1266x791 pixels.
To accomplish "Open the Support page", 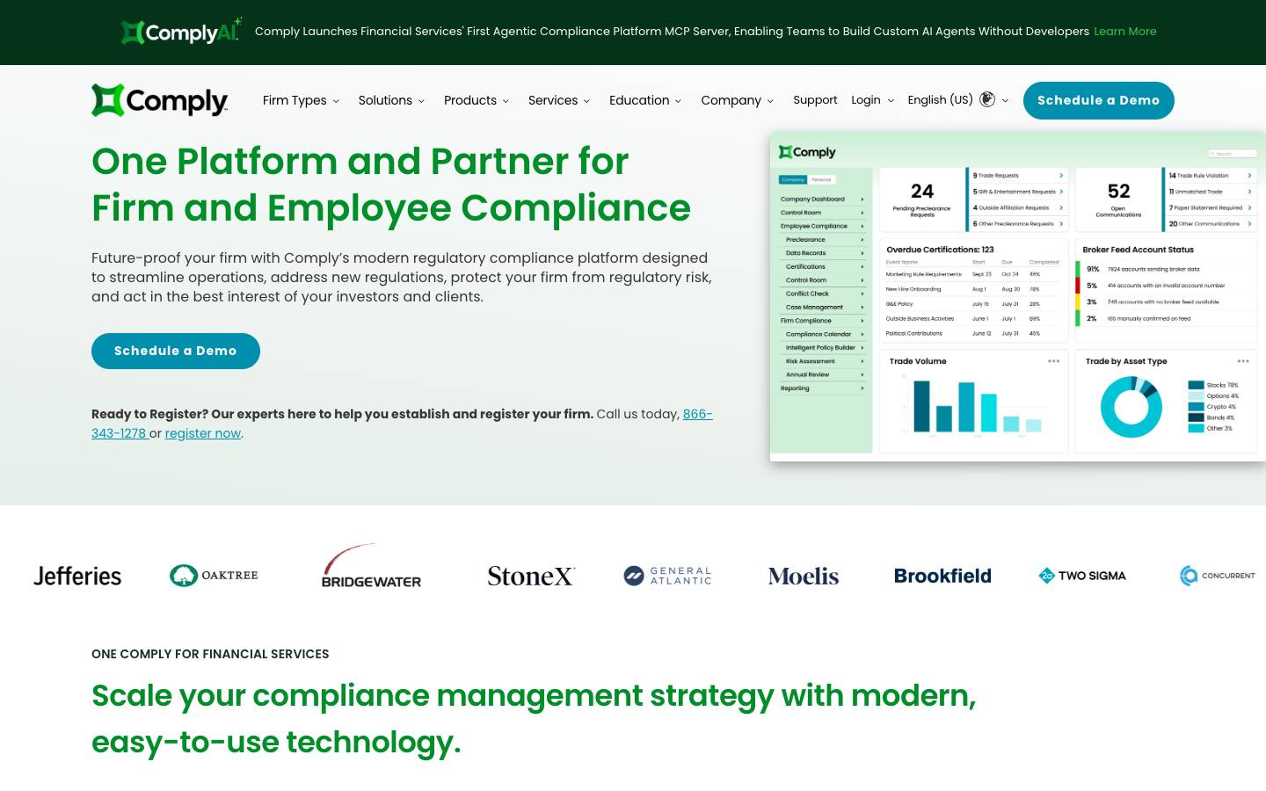I will pos(815,100).
